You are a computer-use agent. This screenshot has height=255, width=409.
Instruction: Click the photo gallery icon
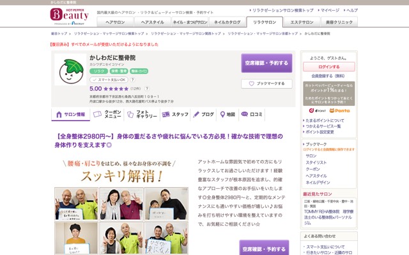(130, 115)
